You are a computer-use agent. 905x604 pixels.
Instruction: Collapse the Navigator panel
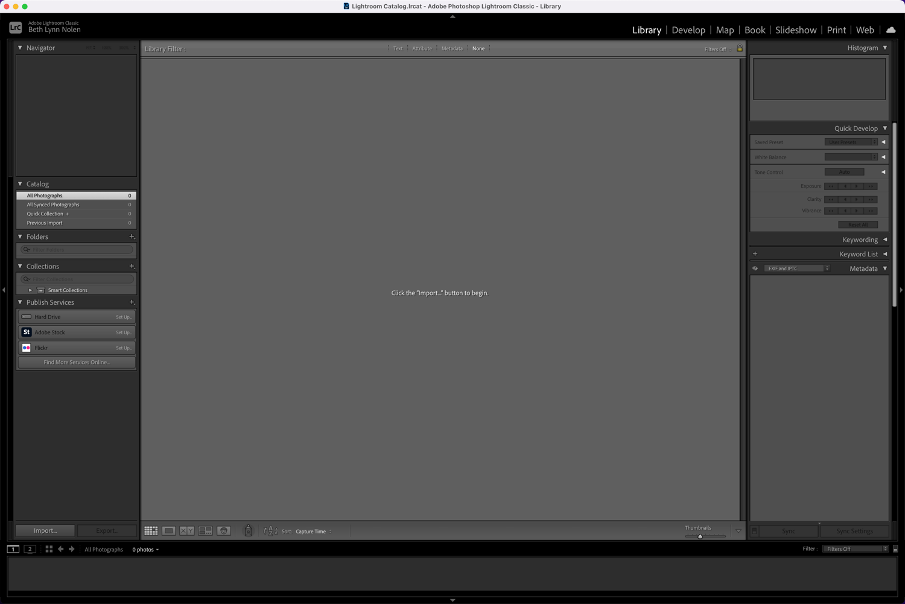pos(20,48)
